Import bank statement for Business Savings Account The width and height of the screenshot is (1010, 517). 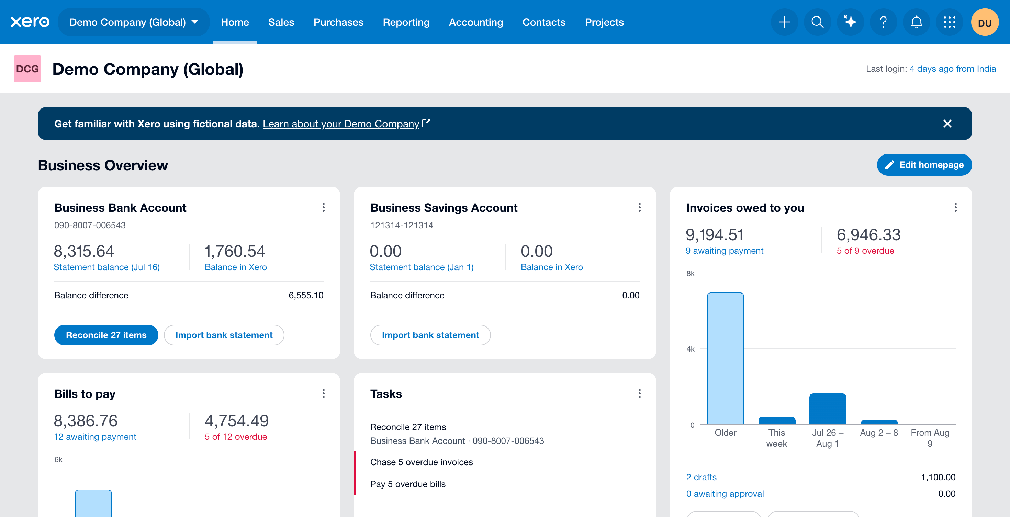pyautogui.click(x=430, y=335)
